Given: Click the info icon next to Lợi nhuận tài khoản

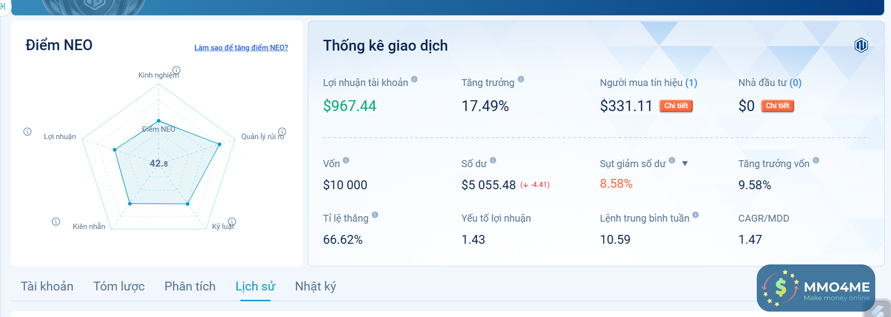Looking at the screenshot, I should coord(415,79).
